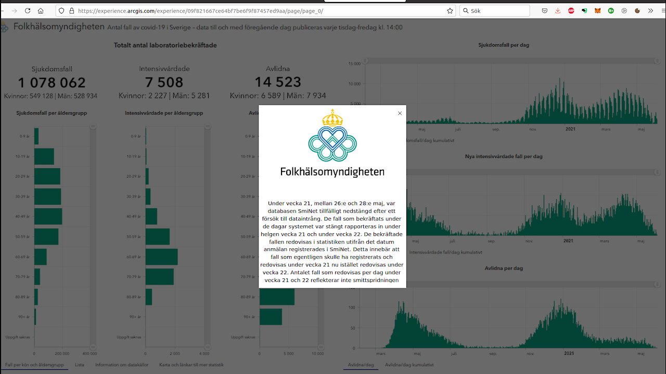The image size is (666, 374).
Task: Click the 90+ år bar in Avlidna chart
Action: coord(271,317)
